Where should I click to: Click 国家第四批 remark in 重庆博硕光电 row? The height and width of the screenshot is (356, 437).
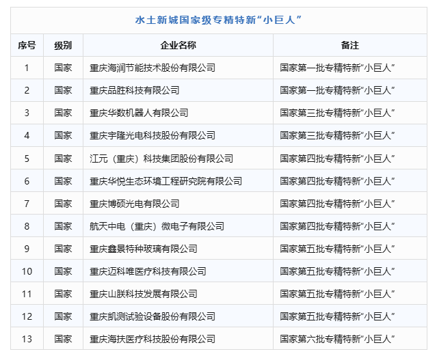337,204
